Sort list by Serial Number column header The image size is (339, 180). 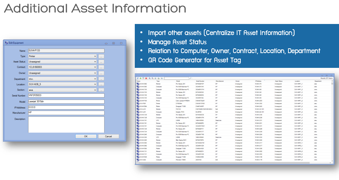tap(200, 81)
